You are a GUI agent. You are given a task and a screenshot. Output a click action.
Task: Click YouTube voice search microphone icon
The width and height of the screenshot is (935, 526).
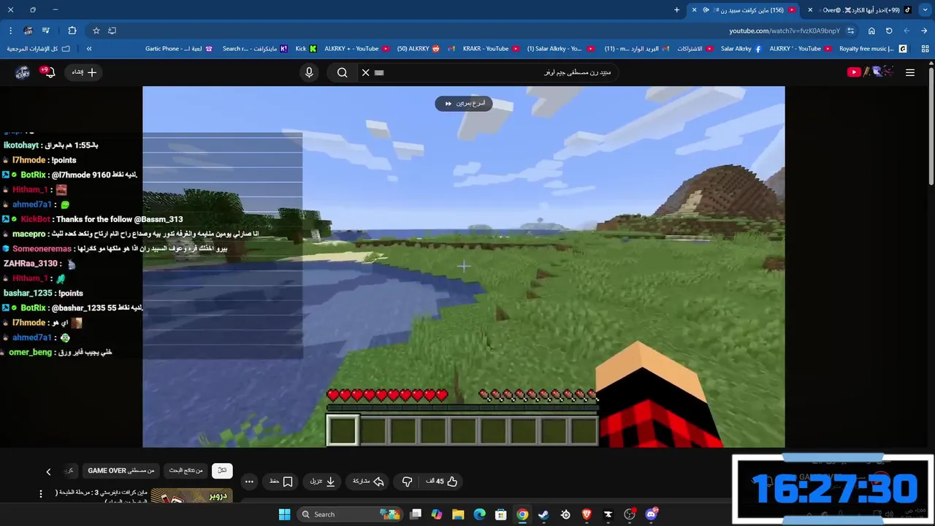[x=309, y=72]
